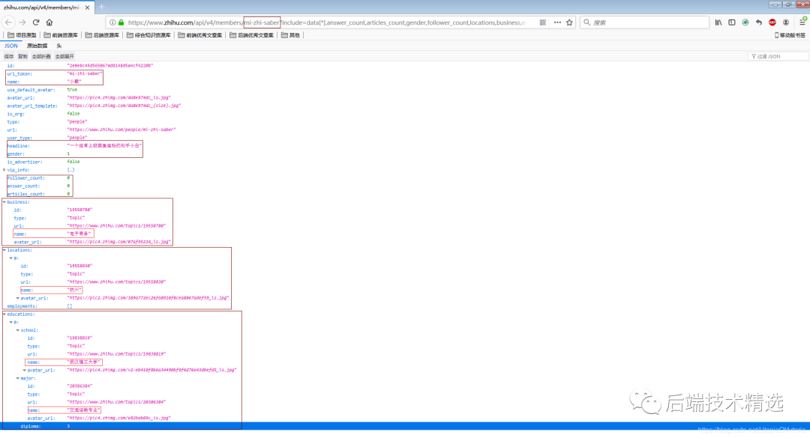Open the 项目原型 bookmark folder

[x=22, y=35]
